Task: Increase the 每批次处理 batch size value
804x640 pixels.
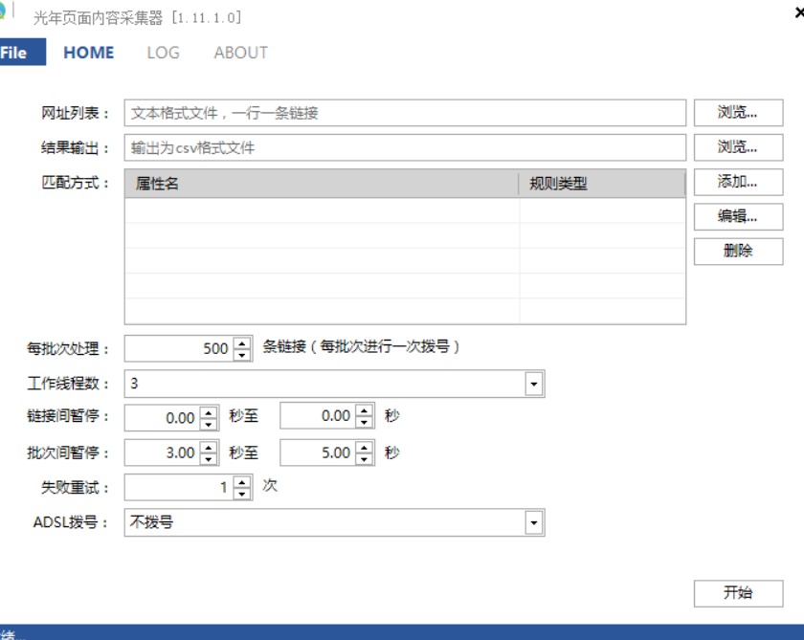Action: coord(239,342)
